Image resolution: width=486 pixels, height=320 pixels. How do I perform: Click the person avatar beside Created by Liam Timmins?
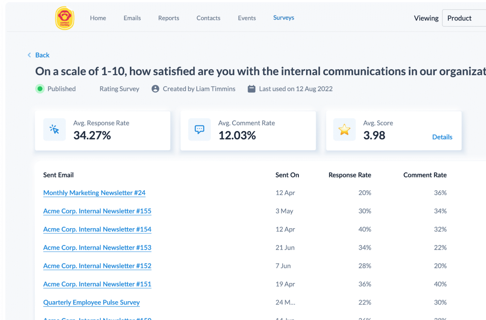click(x=155, y=89)
